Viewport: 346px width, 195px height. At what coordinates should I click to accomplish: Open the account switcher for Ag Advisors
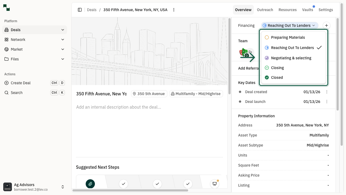pos(63,187)
